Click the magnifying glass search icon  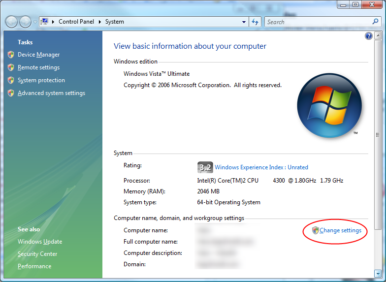coord(375,22)
